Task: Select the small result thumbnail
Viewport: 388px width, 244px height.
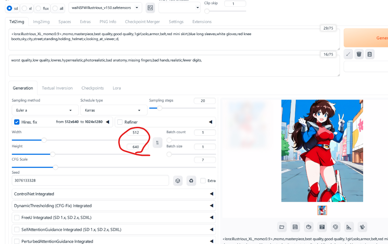Action: [x=322, y=210]
